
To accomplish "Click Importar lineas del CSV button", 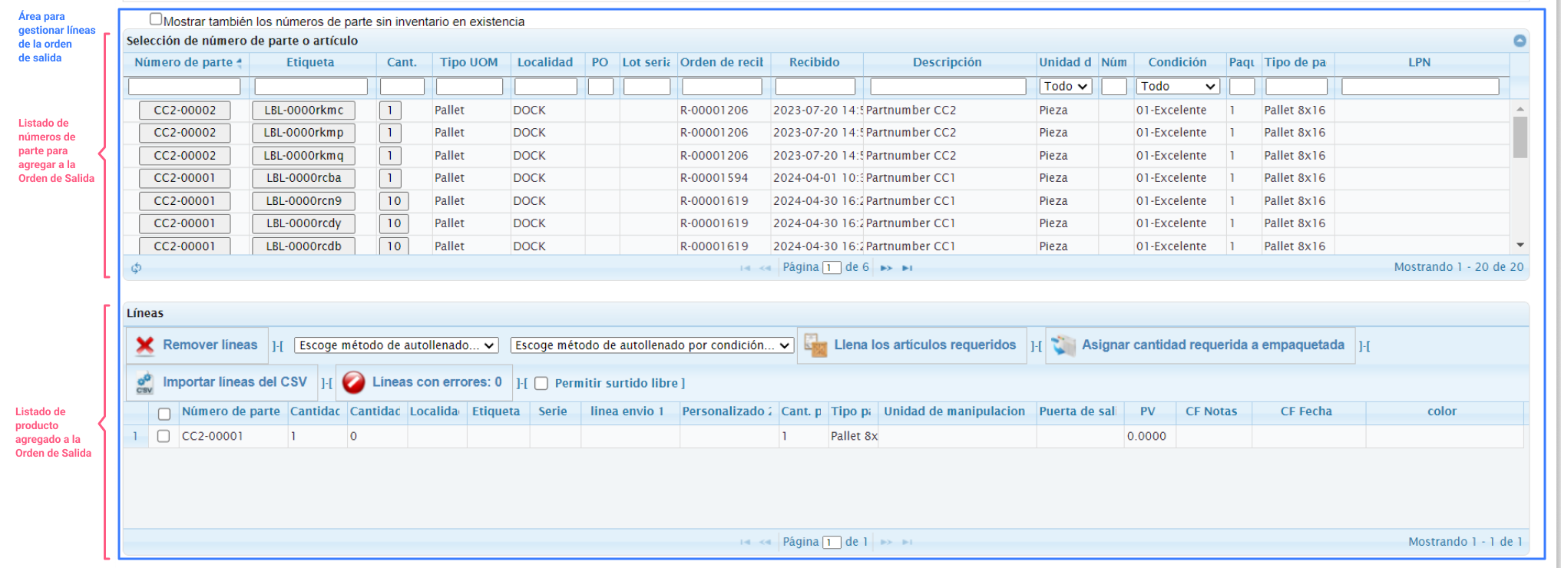I will [x=222, y=382].
